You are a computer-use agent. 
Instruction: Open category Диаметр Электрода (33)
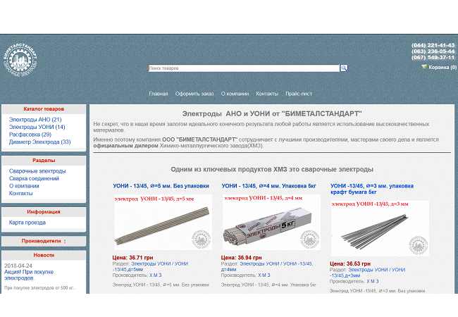39,142
